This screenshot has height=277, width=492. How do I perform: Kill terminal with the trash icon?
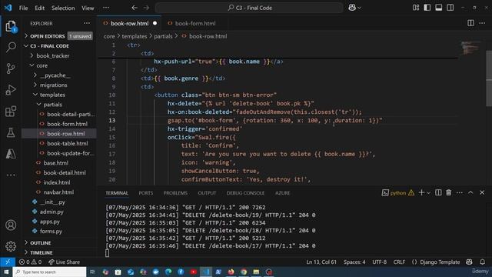449,192
